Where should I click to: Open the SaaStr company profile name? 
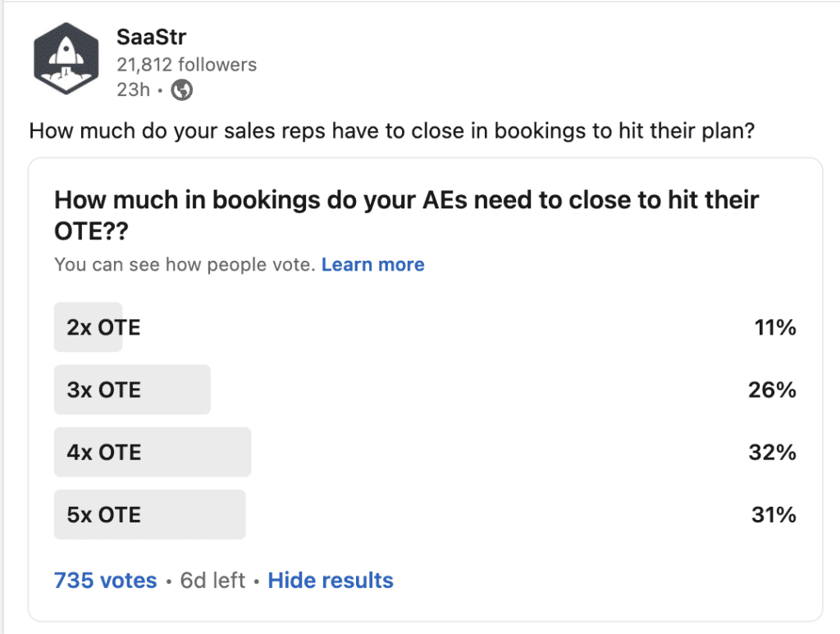click(x=153, y=37)
